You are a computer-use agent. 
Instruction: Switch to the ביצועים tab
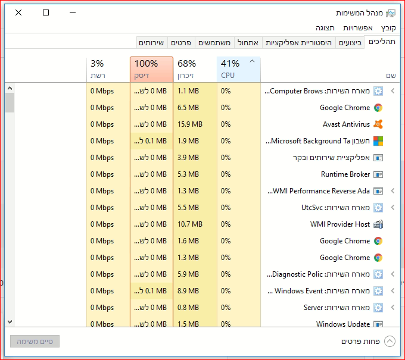tap(350, 43)
